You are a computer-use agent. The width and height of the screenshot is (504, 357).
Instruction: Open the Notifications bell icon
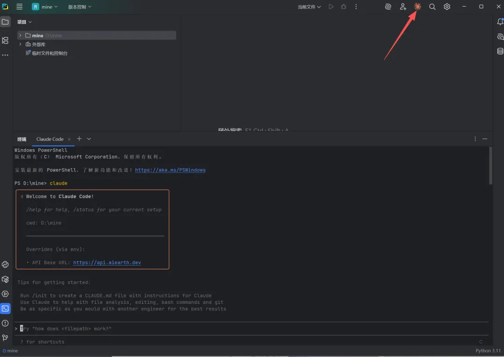pos(500,21)
